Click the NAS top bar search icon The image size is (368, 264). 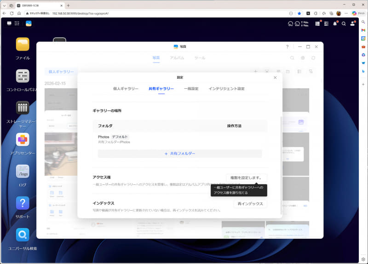point(344,24)
